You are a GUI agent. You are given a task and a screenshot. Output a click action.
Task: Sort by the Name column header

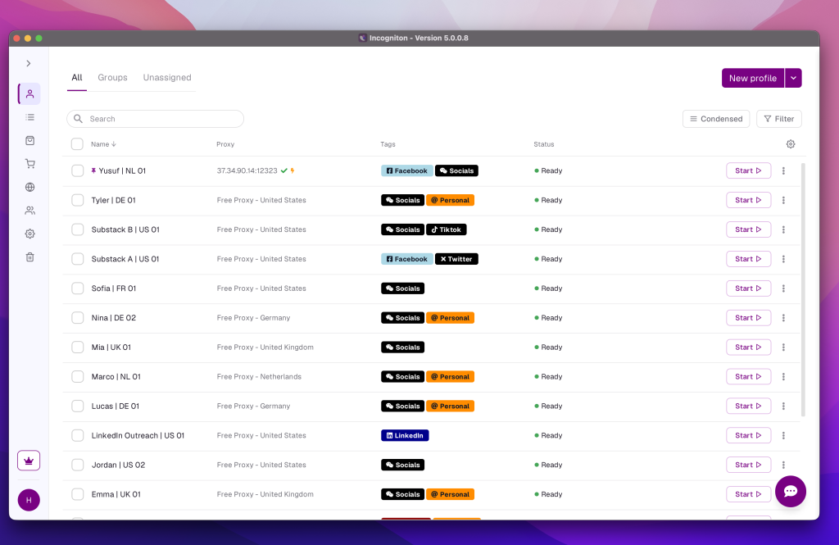(x=103, y=144)
